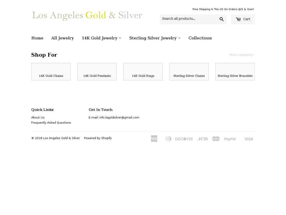Visit the About Us link
This screenshot has height=215, width=286.
[38, 117]
